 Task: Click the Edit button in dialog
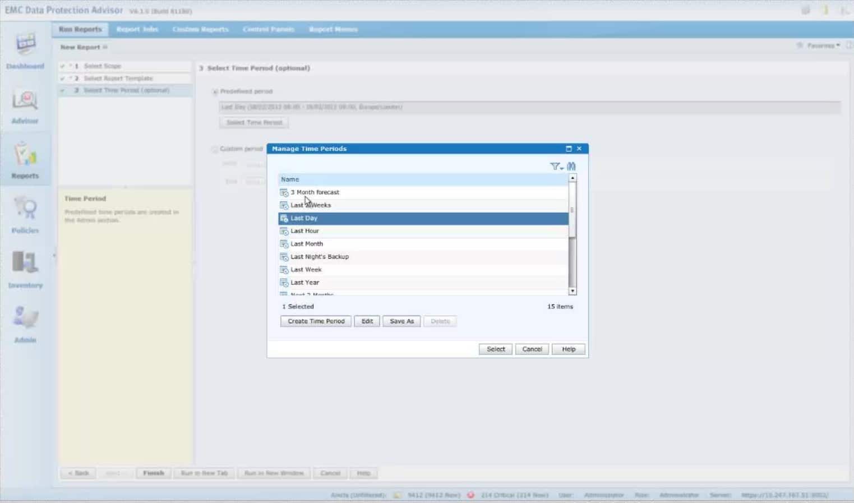point(367,321)
